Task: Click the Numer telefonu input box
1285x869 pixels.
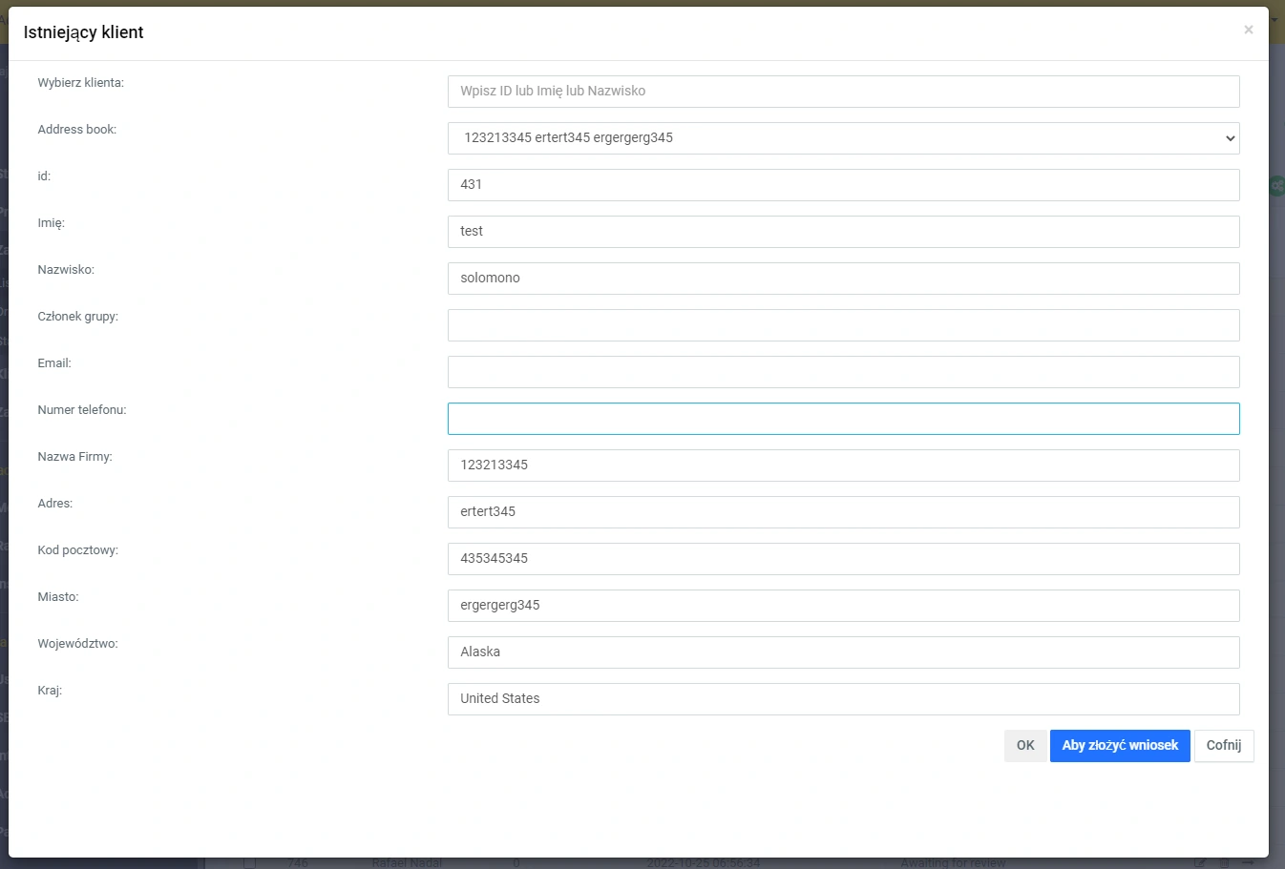Action: pyautogui.click(x=843, y=419)
